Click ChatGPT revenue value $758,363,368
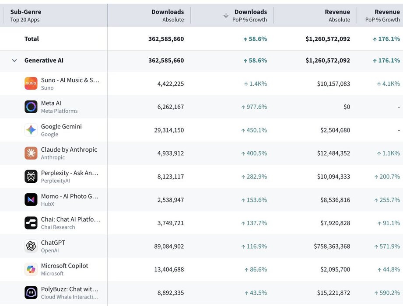 click(332, 246)
